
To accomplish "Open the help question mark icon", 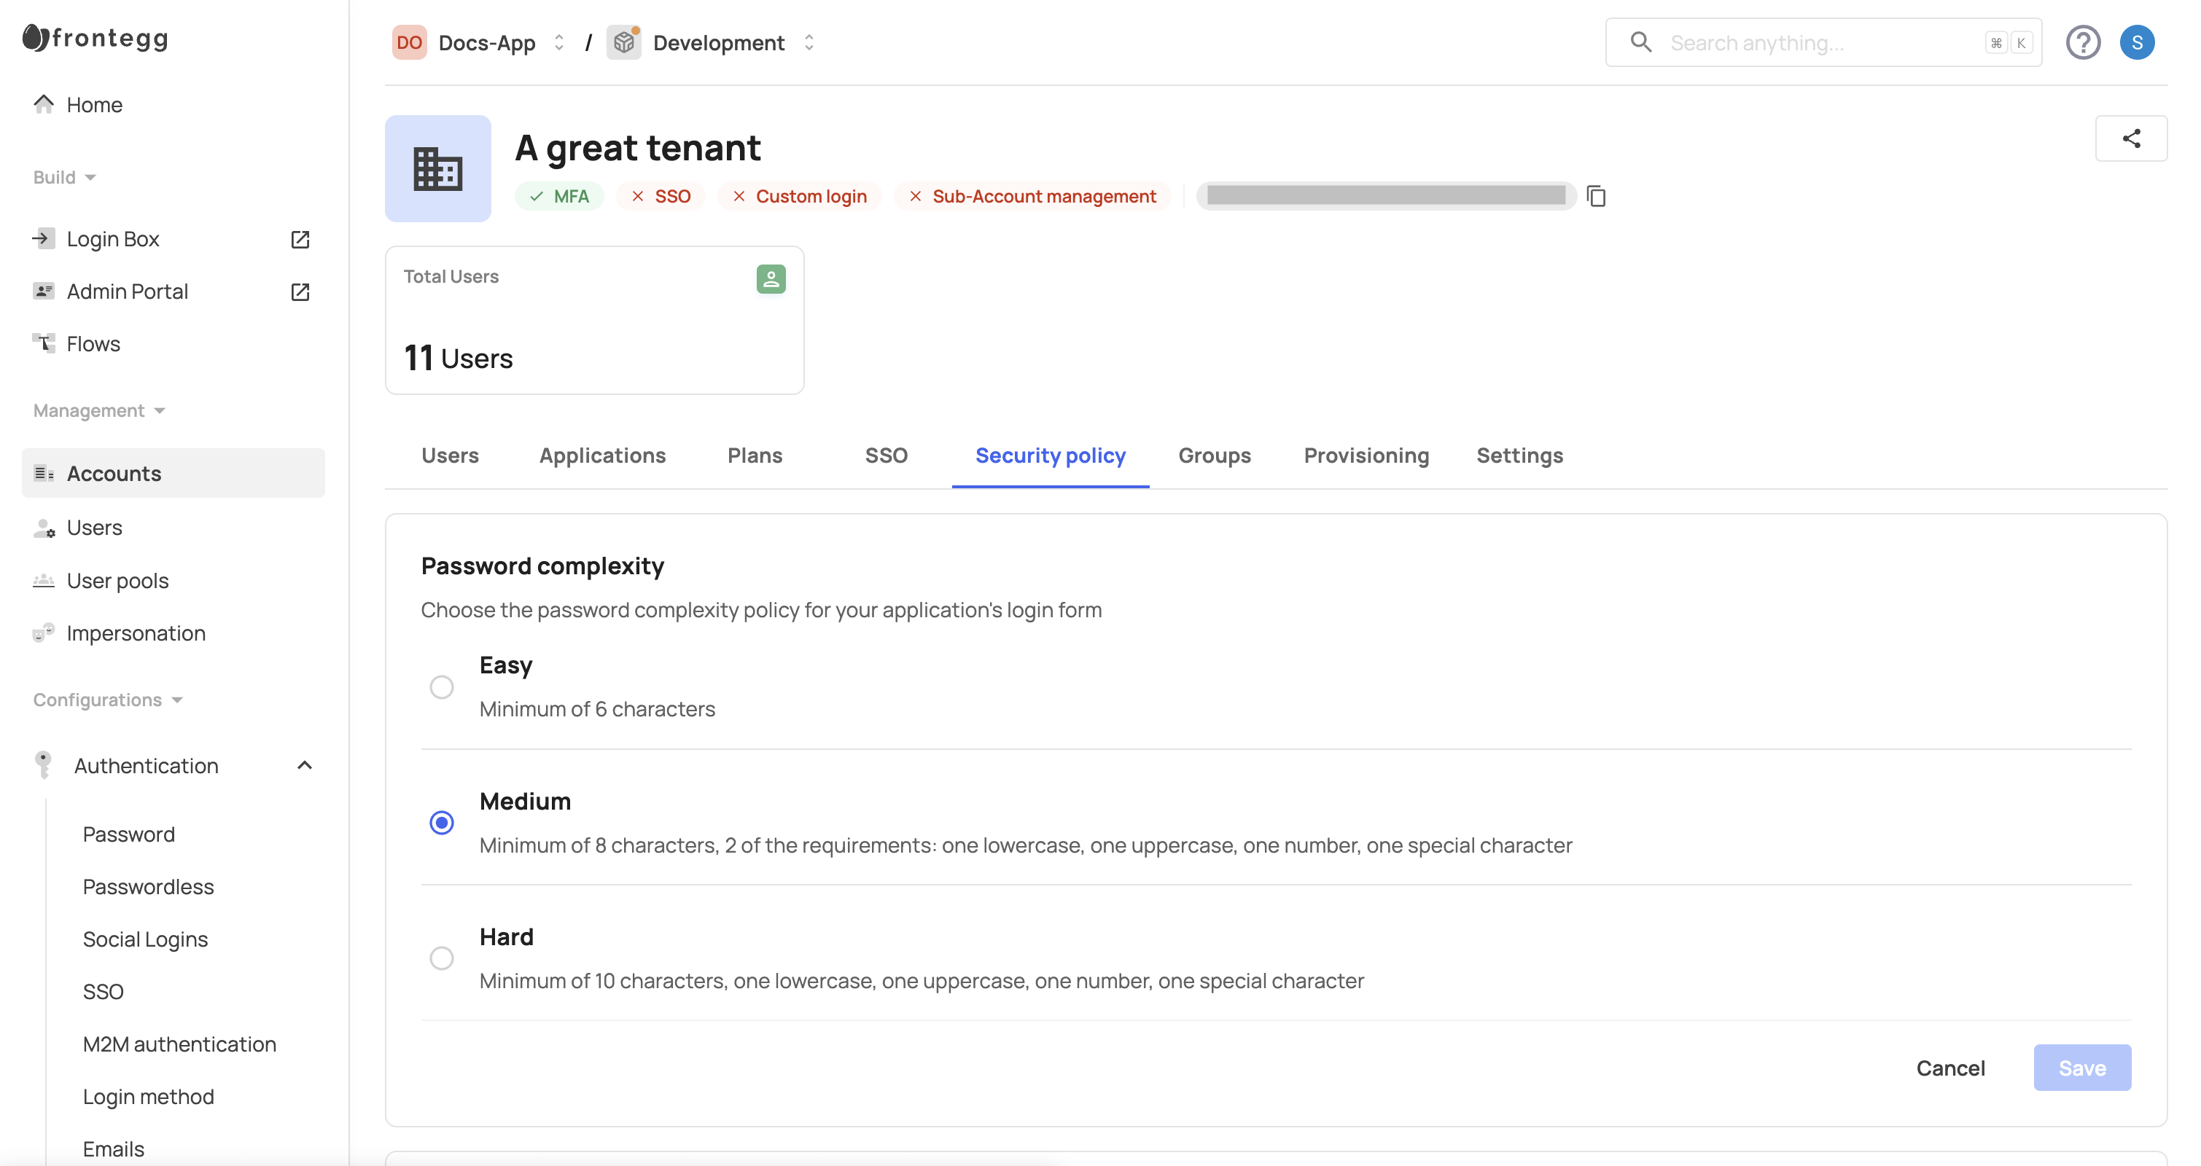I will (2082, 43).
